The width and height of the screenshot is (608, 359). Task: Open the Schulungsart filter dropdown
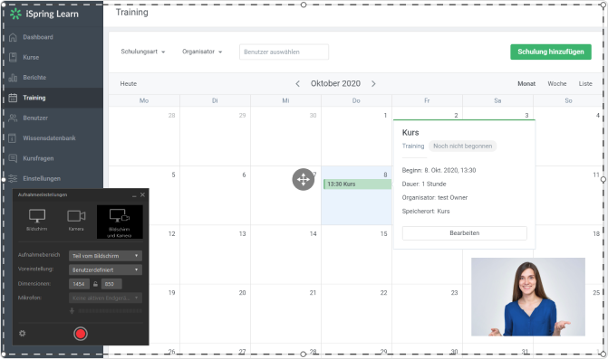tap(142, 52)
